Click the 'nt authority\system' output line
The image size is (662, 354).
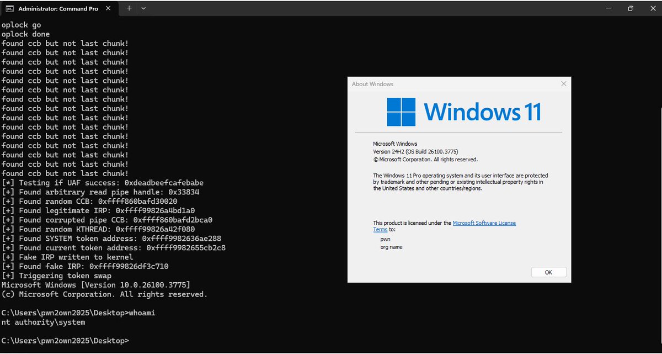(44, 322)
